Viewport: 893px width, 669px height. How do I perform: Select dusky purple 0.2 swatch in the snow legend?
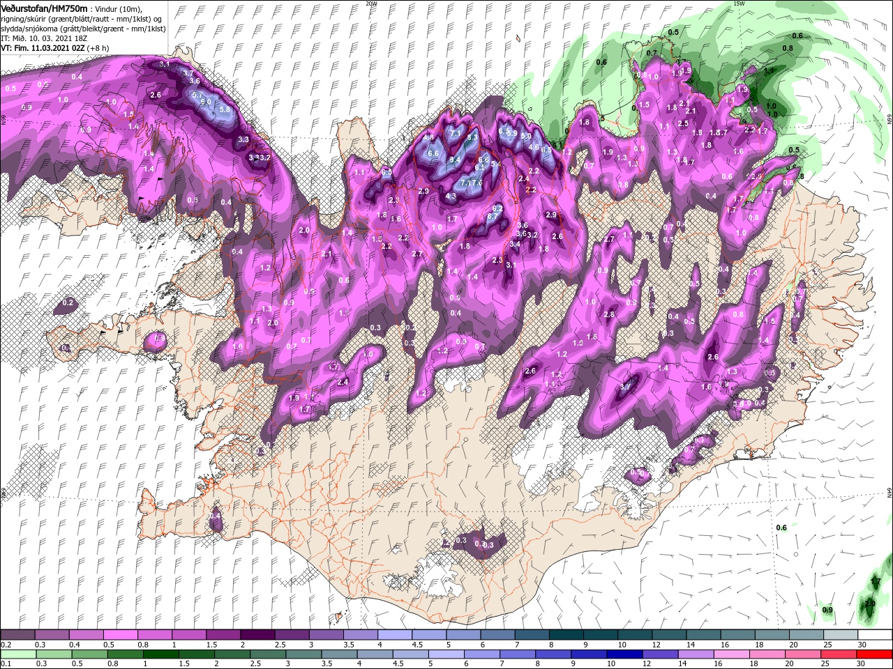click(x=17, y=636)
